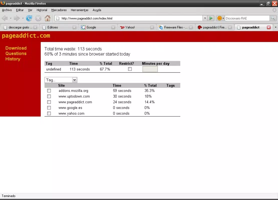Toggle the Restrict checkbox for undefined tag
This screenshot has height=200, width=278.
130,69
